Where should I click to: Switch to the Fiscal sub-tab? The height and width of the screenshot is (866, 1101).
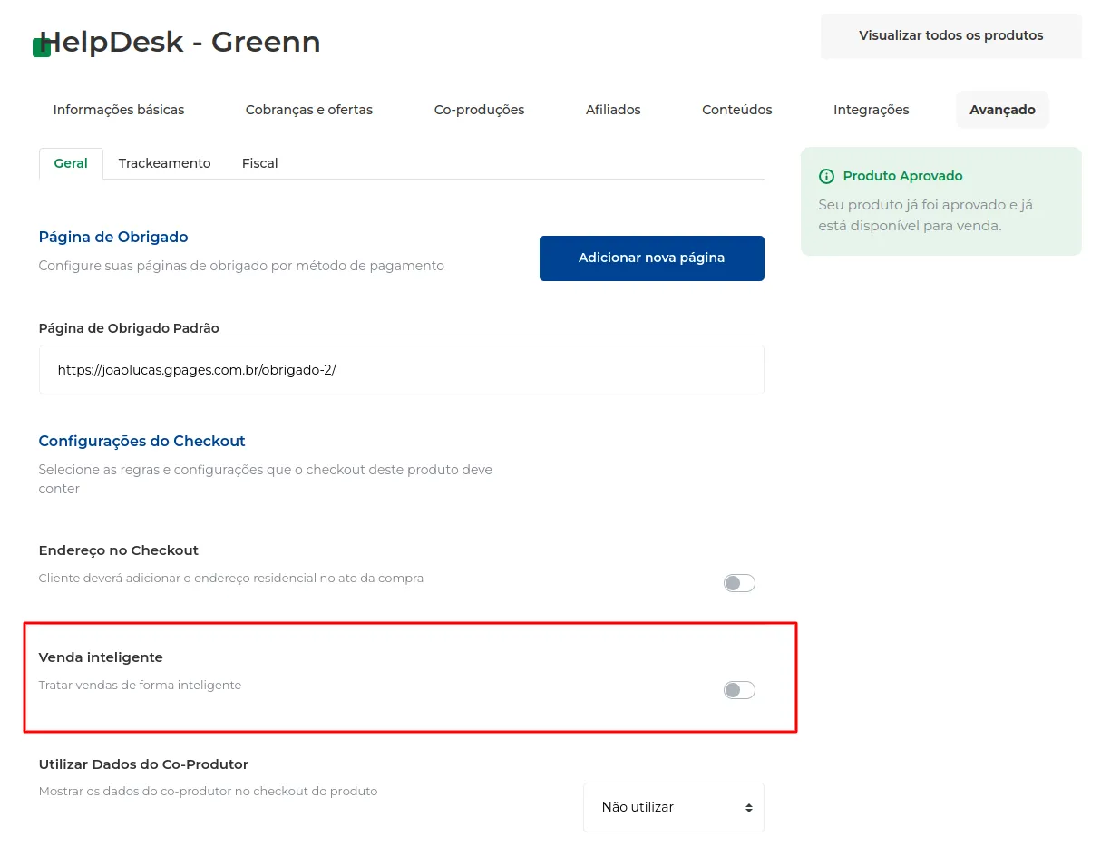coord(260,163)
